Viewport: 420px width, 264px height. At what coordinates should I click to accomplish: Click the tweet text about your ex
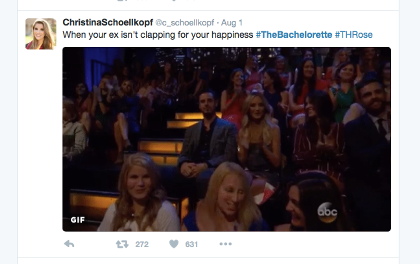158,35
